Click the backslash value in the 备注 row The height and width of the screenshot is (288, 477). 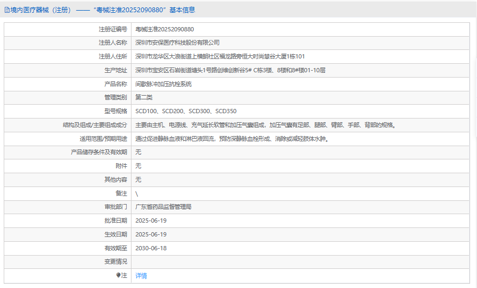click(x=137, y=194)
